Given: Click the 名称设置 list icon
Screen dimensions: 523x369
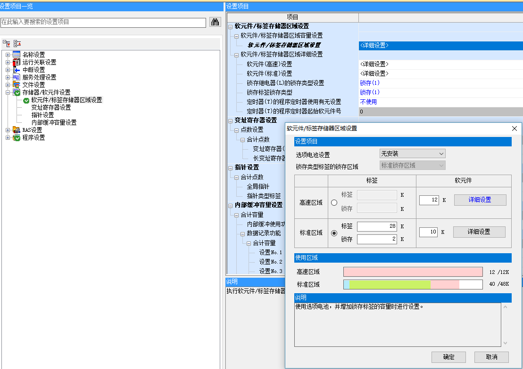Looking at the screenshot, I should (x=17, y=55).
